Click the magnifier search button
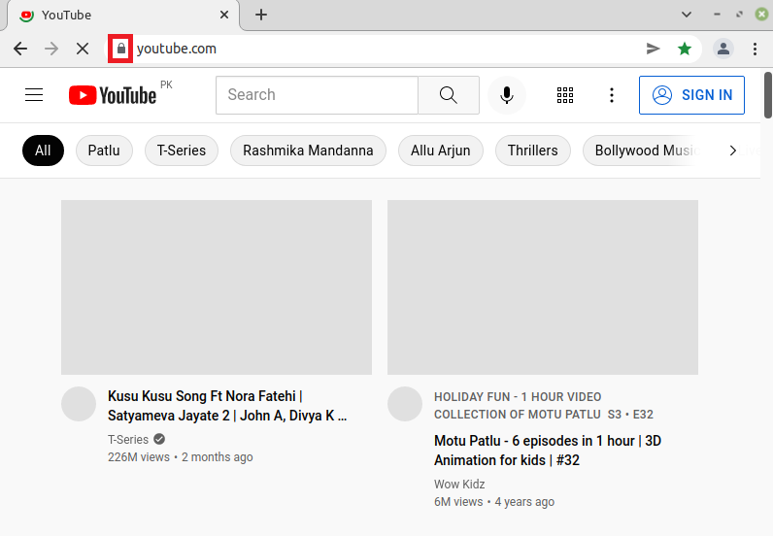Screen dimensions: 773x536 pos(449,95)
